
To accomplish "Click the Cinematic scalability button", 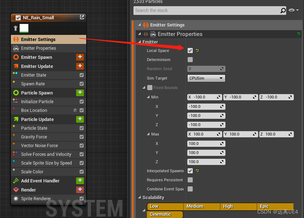I will [x=165, y=215].
